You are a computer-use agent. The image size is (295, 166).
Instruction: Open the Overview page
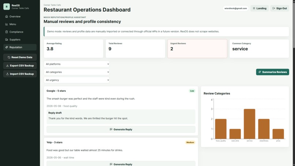click(x=20, y=16)
